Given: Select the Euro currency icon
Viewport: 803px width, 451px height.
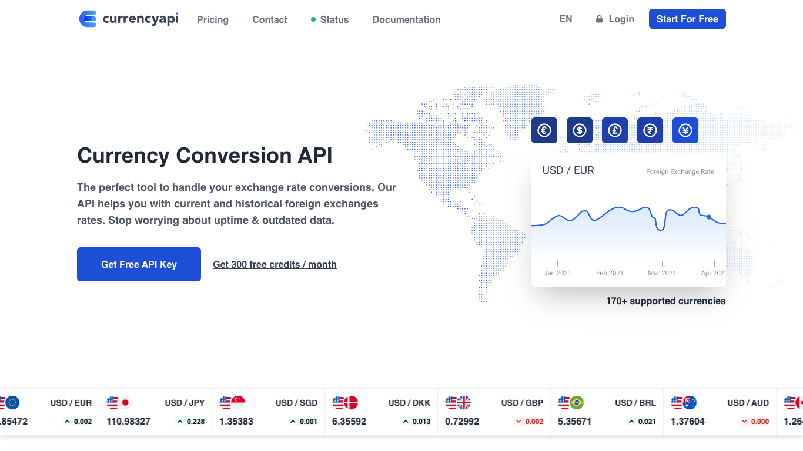Looking at the screenshot, I should (544, 130).
